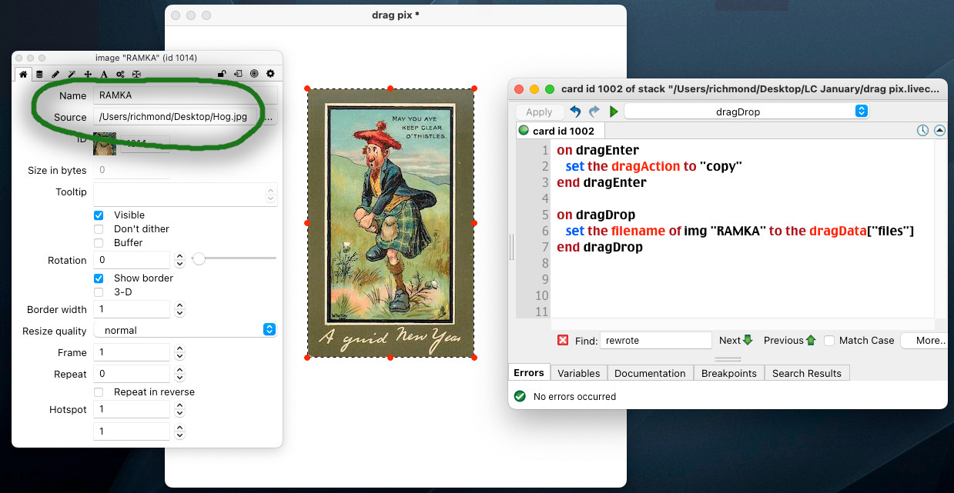Open the dragDrop handler dropdown
Screen dimensions: 954x493
point(745,112)
